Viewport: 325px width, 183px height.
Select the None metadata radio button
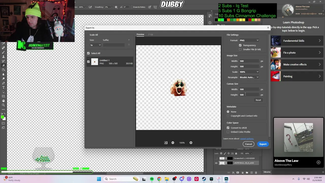point(228,112)
